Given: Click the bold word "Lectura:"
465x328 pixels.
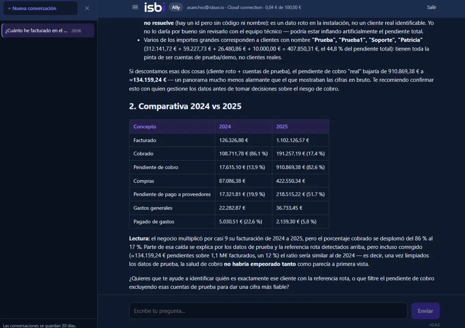Looking at the screenshot, I should point(139,238).
